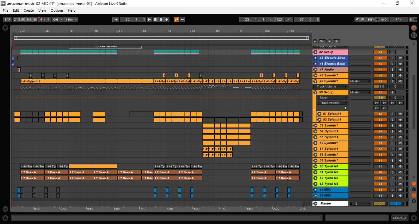This screenshot has width=419, height=224.
Task: Adjust the -18.0 track volume slider
Action: click(x=380, y=87)
